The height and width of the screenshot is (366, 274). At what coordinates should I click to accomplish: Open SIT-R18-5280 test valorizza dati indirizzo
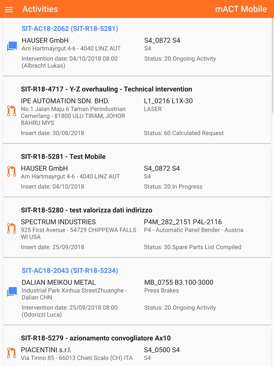click(87, 210)
